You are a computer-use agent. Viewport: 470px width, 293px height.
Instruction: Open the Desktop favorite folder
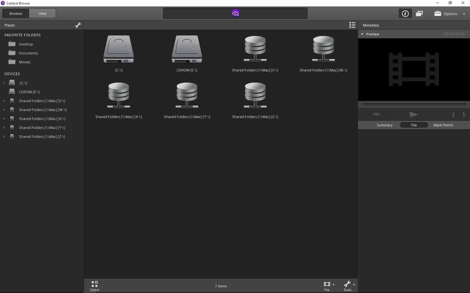pyautogui.click(x=26, y=44)
